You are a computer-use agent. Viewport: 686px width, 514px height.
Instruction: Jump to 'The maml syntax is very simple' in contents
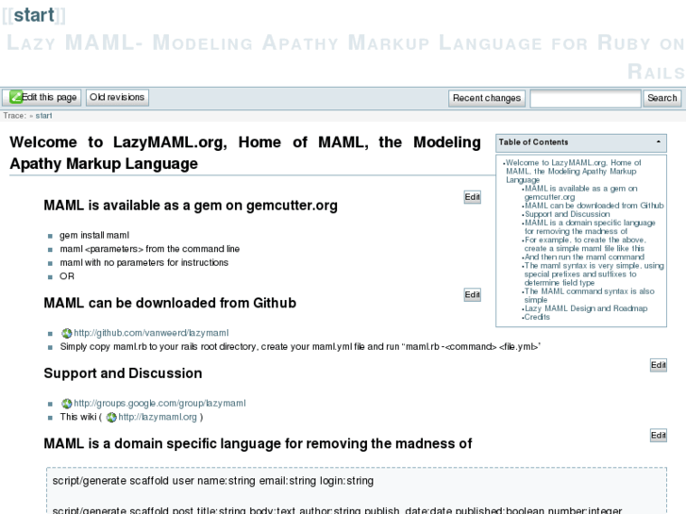pos(594,274)
